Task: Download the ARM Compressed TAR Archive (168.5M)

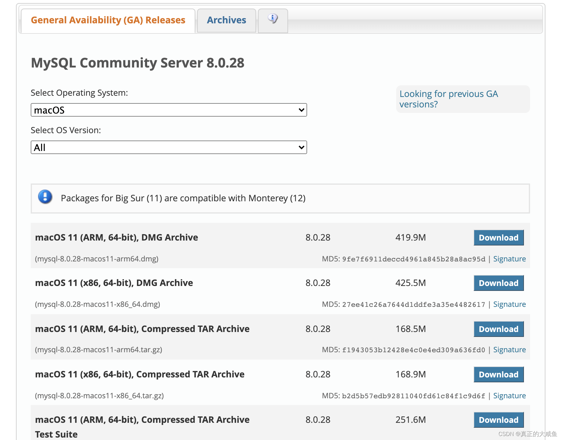Action: click(x=498, y=329)
